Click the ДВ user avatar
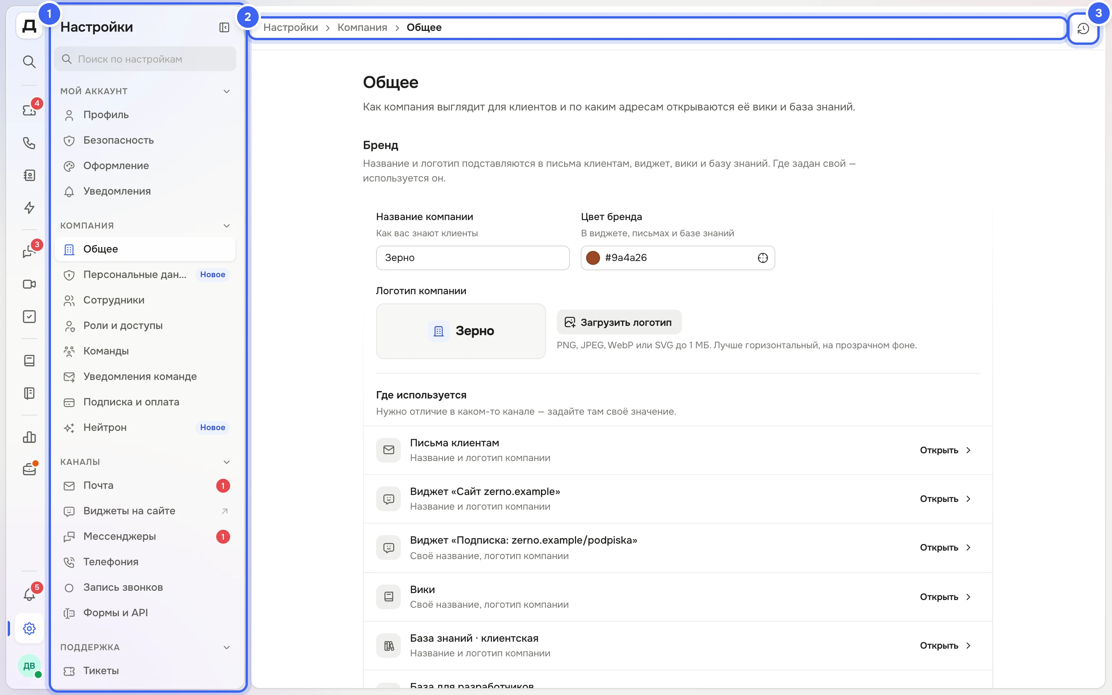Screen dimensions: 1112x695 click(29, 666)
